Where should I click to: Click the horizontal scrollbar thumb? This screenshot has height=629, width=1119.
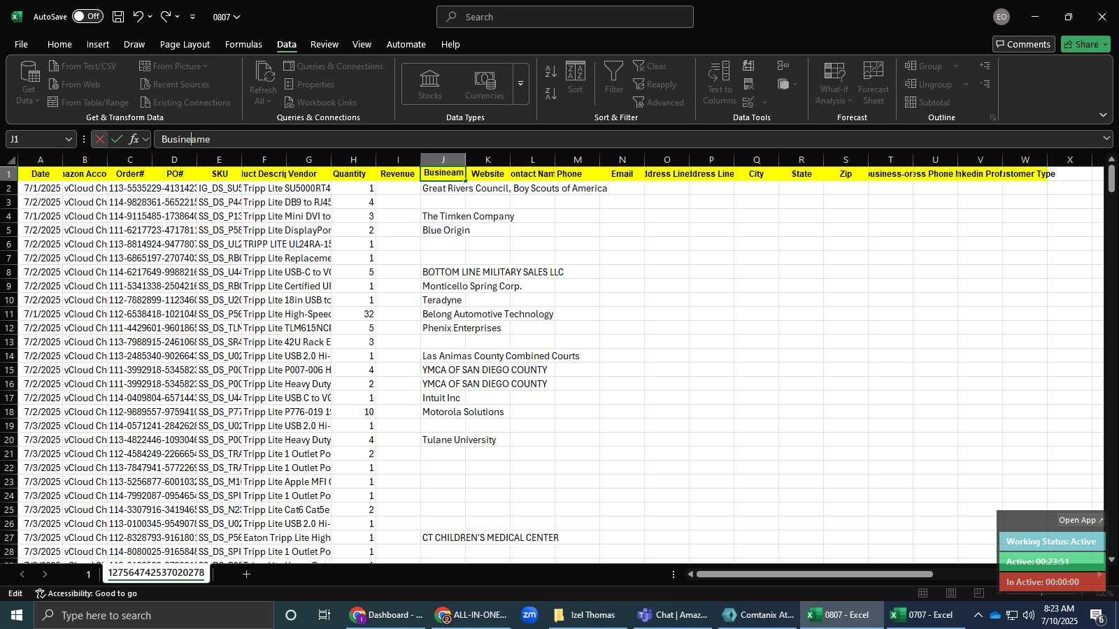coord(814,574)
